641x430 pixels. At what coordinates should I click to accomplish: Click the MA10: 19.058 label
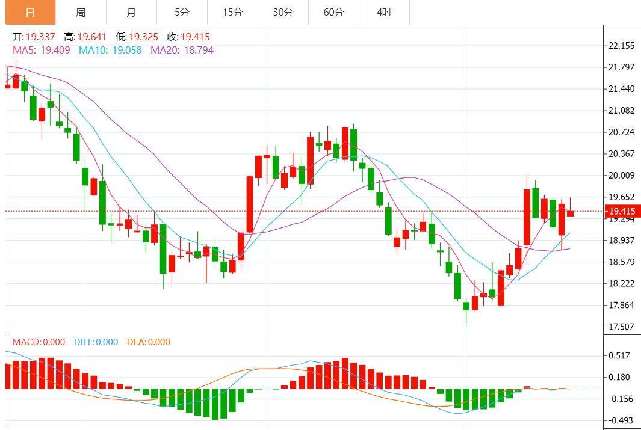pos(110,51)
